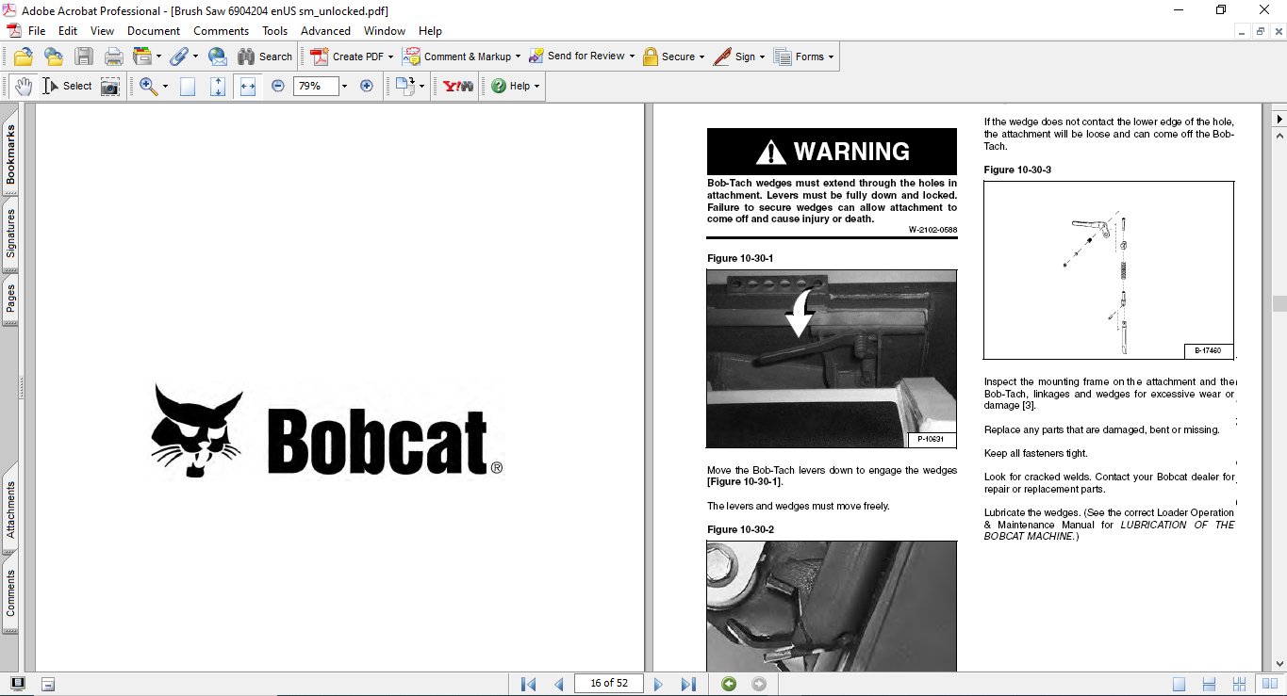Open the File menu

pos(37,31)
